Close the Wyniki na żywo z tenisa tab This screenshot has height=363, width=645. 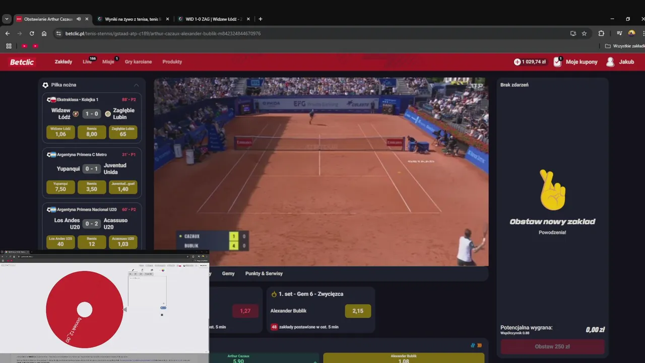(x=167, y=19)
